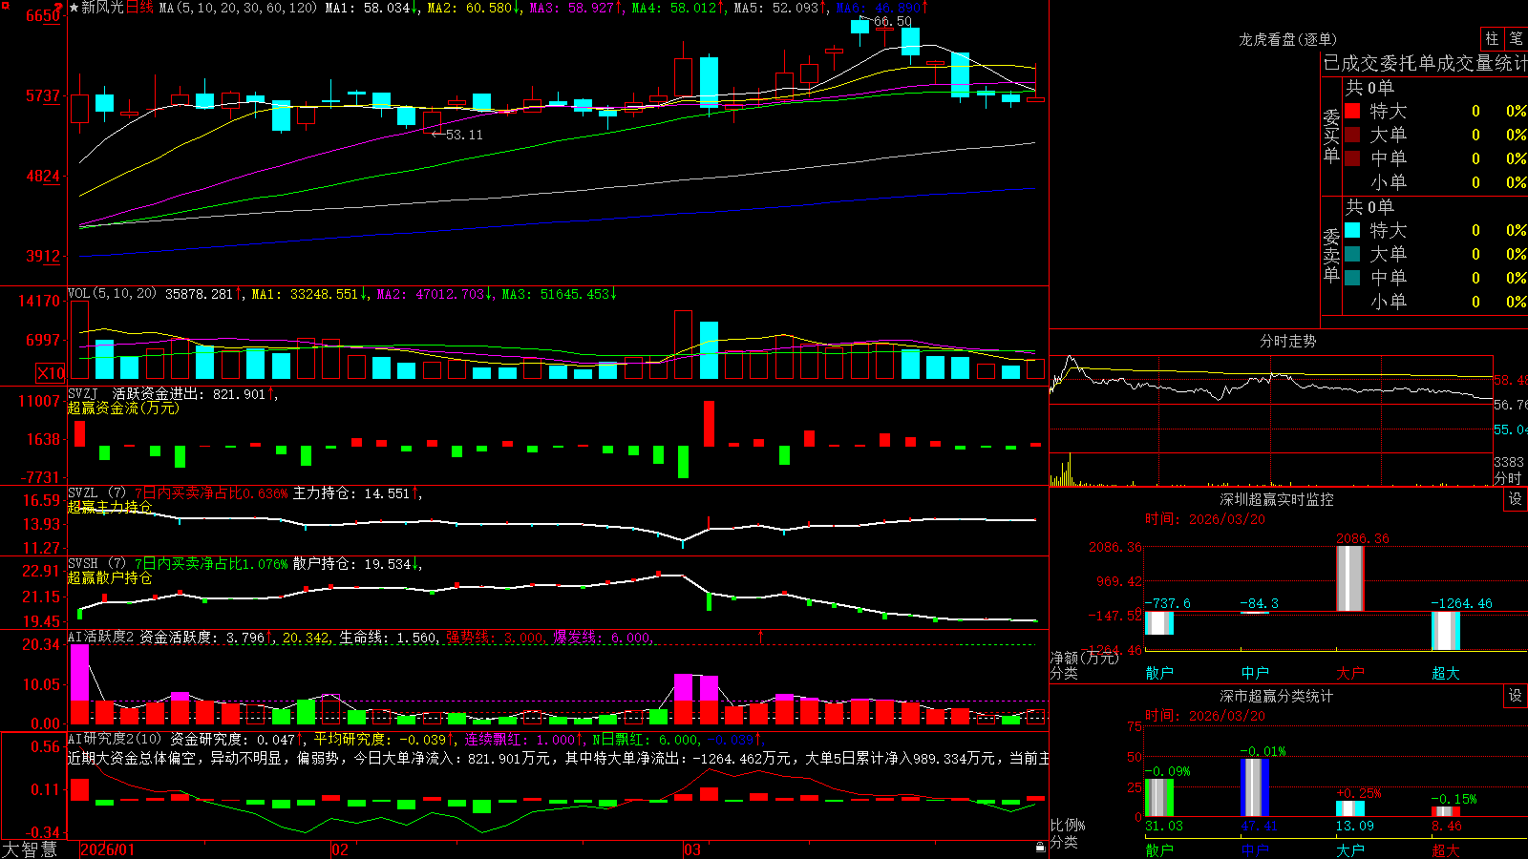Click the 超赢散户持仓 label
The width and height of the screenshot is (1528, 859).
coord(110,577)
